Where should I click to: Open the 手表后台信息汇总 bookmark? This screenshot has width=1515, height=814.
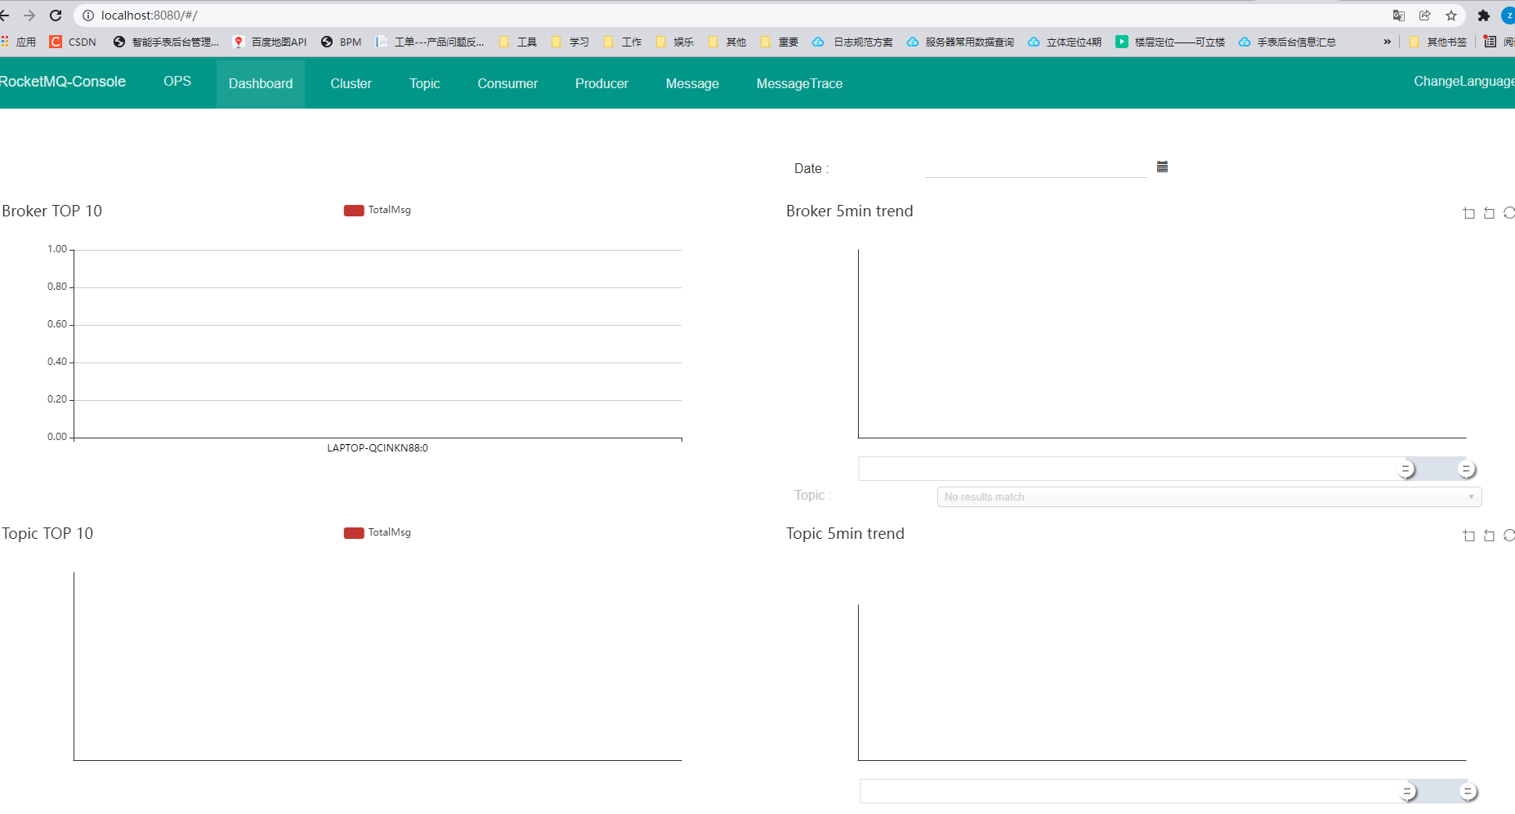click(x=1287, y=42)
